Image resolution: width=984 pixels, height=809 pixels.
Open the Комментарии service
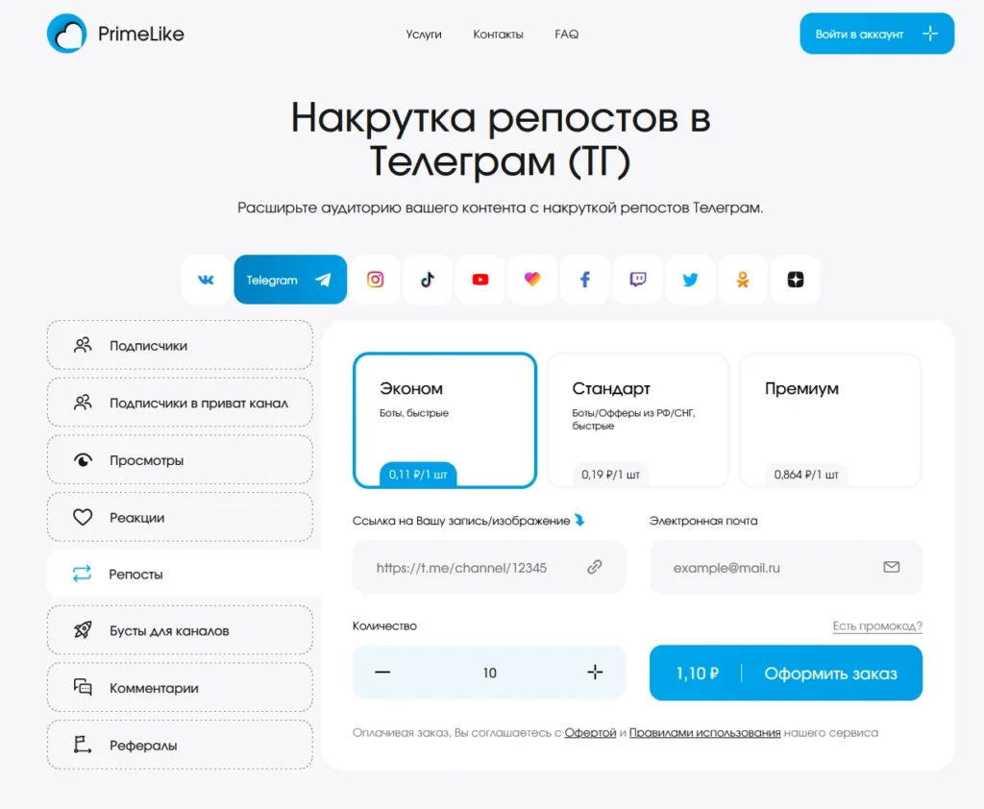[x=180, y=688]
